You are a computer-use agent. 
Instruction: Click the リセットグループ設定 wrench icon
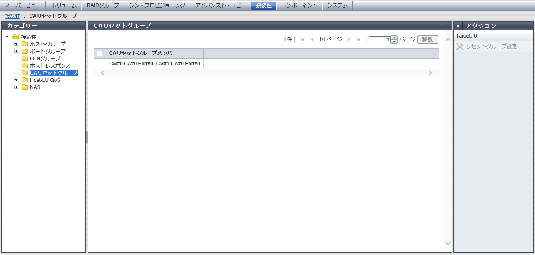tap(460, 46)
